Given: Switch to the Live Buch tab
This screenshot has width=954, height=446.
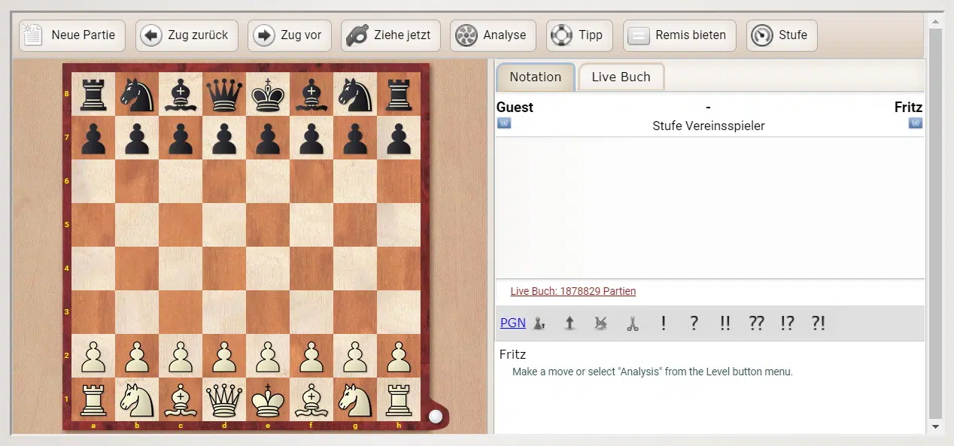Looking at the screenshot, I should click(x=621, y=77).
